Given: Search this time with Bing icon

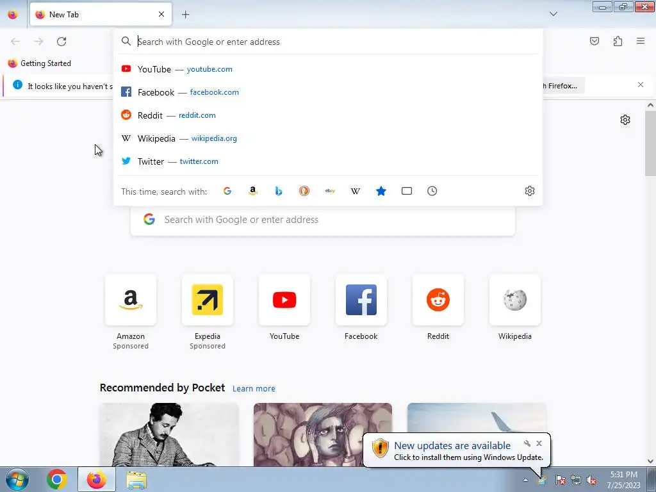Looking at the screenshot, I should tap(279, 191).
